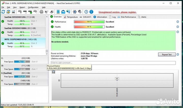Select the INTEL SSDPEDME016T4S disk entry

pyautogui.click(x=23, y=43)
